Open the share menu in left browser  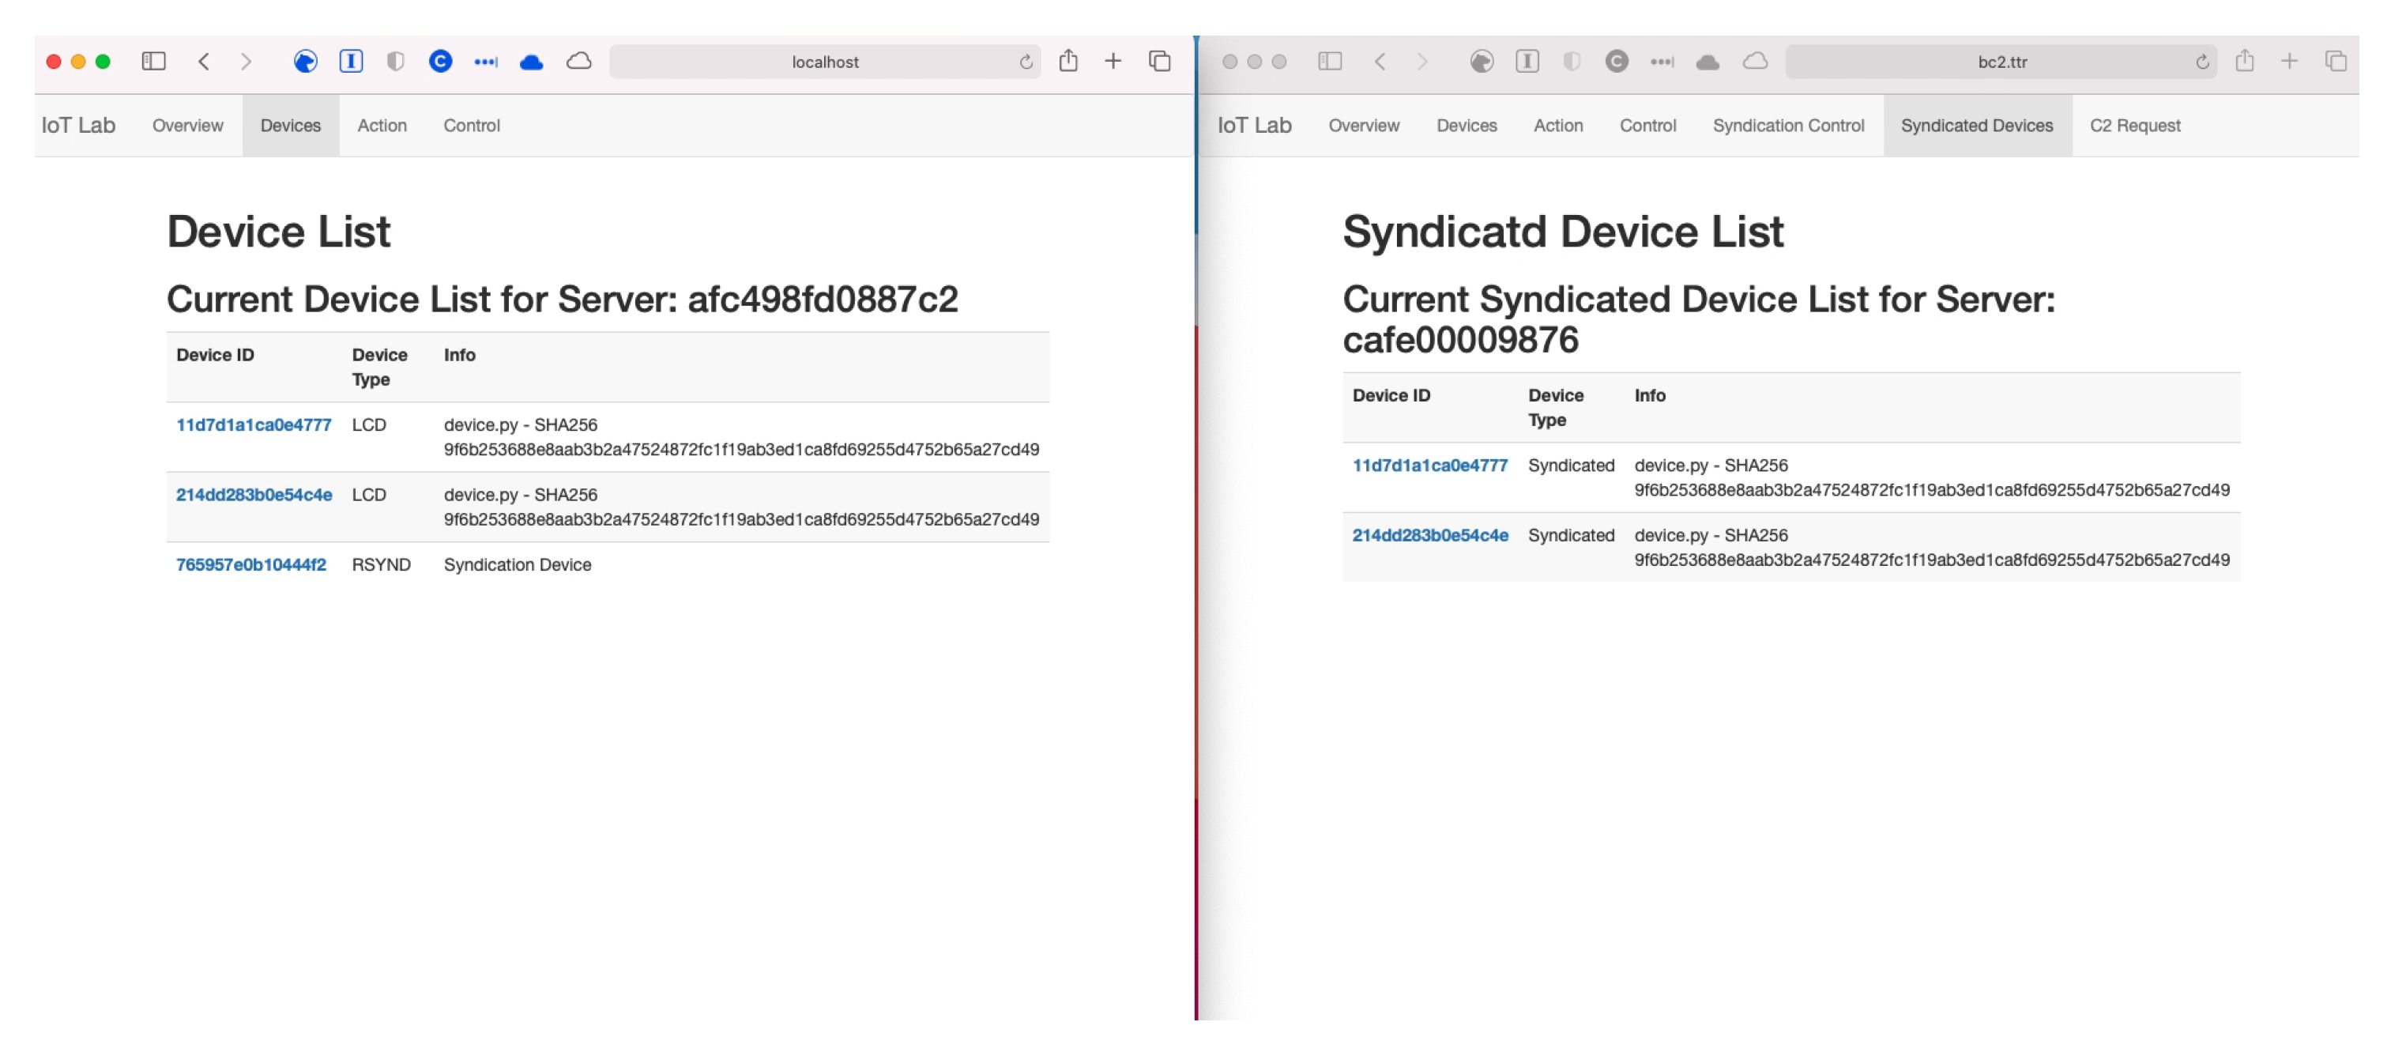tap(1068, 62)
